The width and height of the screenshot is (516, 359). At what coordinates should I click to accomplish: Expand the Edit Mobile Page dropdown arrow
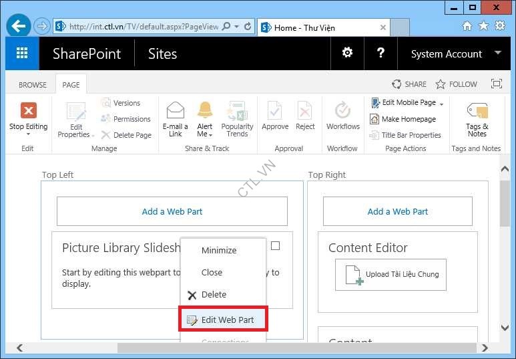click(441, 104)
